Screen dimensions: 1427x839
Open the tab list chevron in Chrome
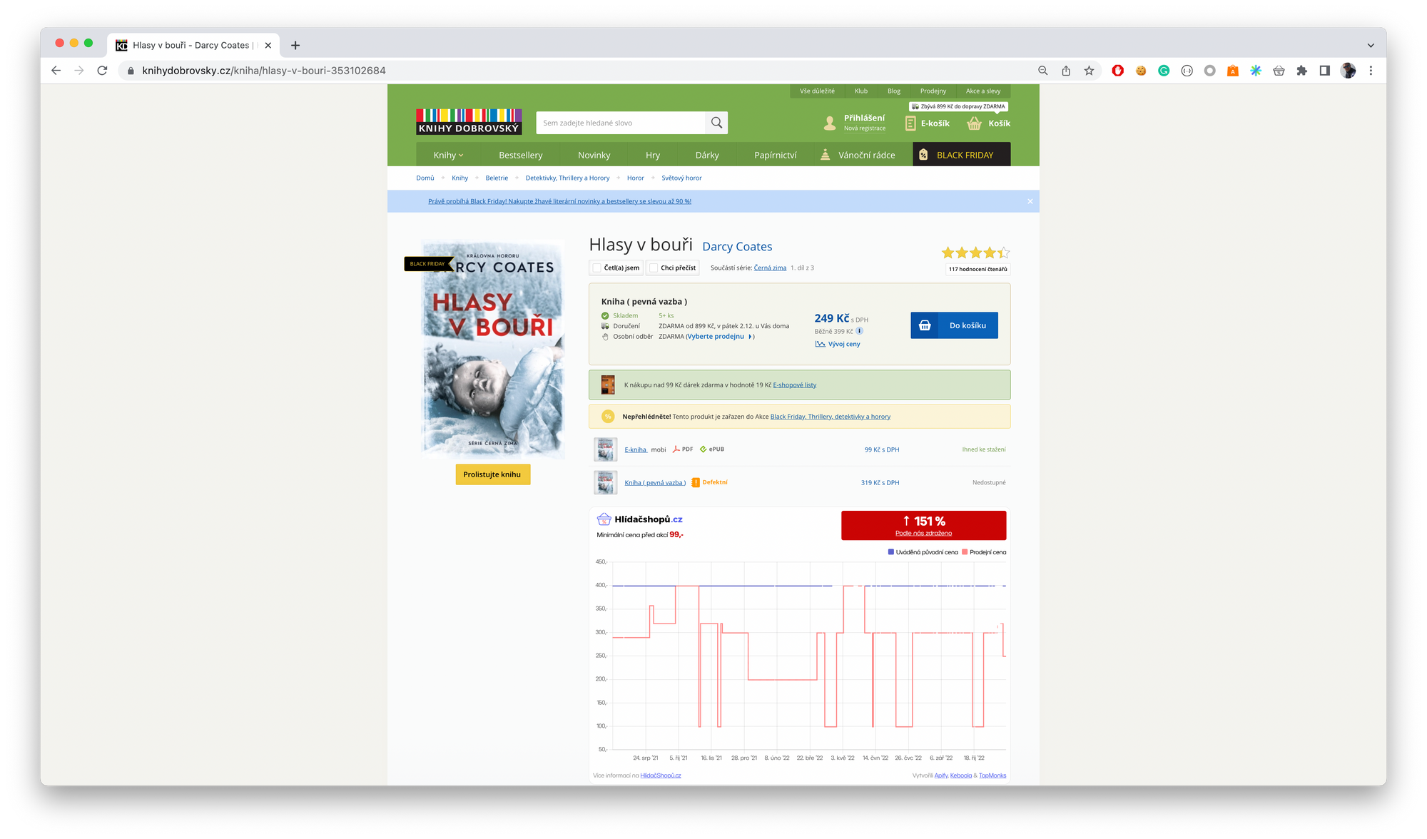coord(1370,45)
